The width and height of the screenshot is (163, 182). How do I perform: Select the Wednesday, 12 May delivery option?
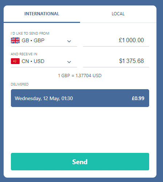tap(80, 98)
